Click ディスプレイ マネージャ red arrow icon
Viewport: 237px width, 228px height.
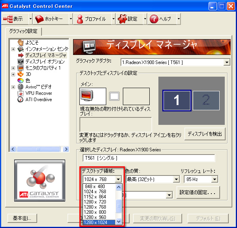click(x=21, y=55)
